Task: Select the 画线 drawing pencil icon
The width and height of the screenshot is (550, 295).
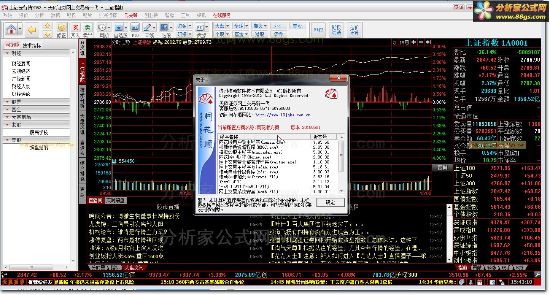Action: 147,27
